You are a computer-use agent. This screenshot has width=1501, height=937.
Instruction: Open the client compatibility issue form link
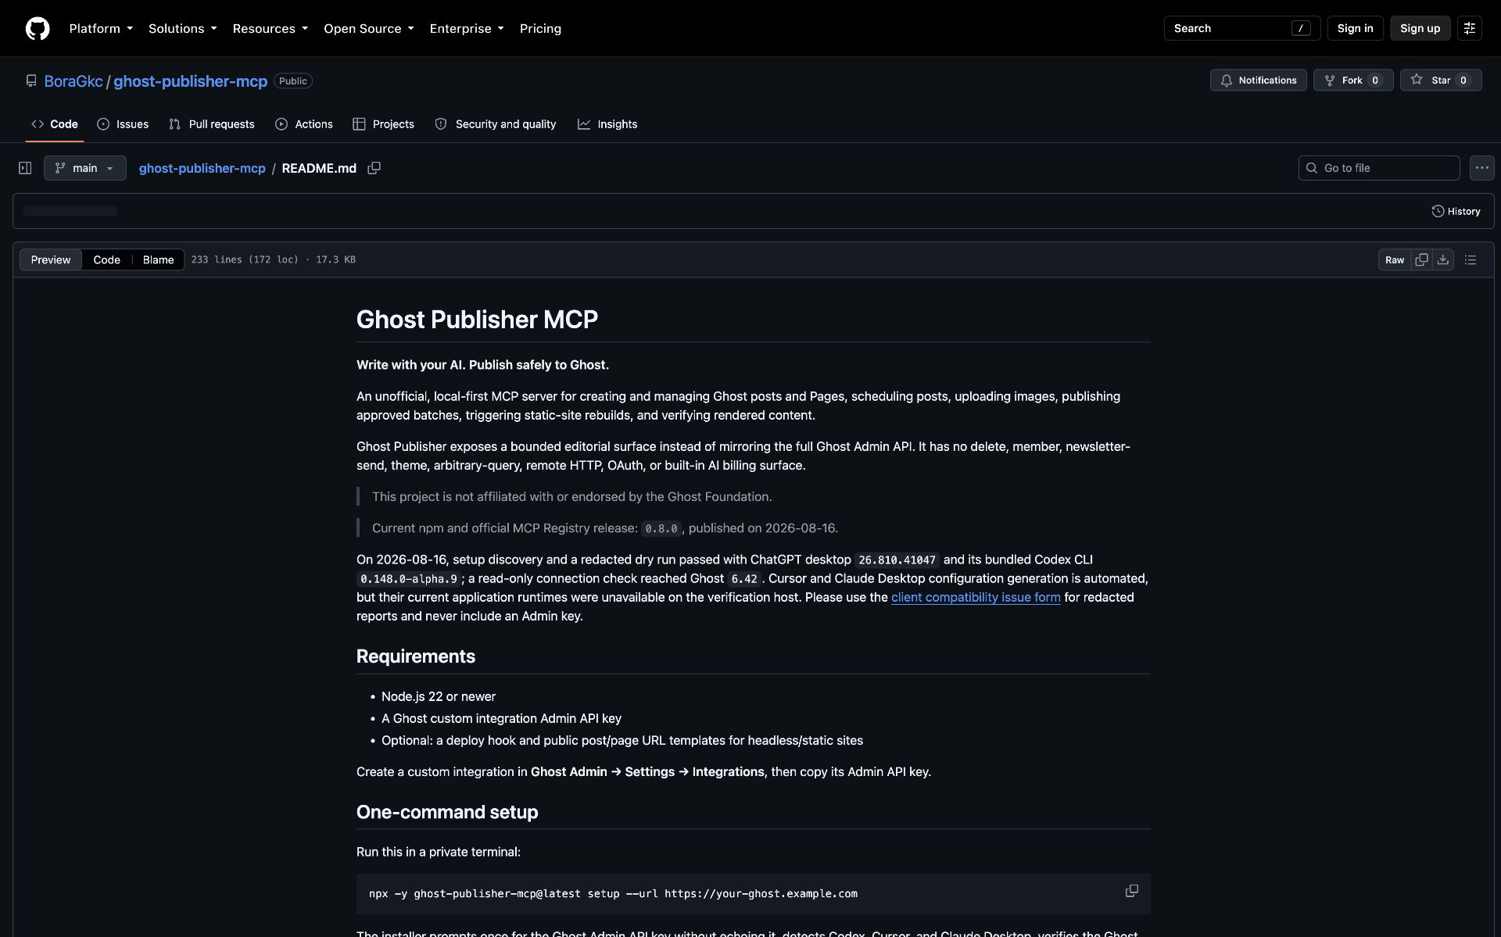click(976, 597)
